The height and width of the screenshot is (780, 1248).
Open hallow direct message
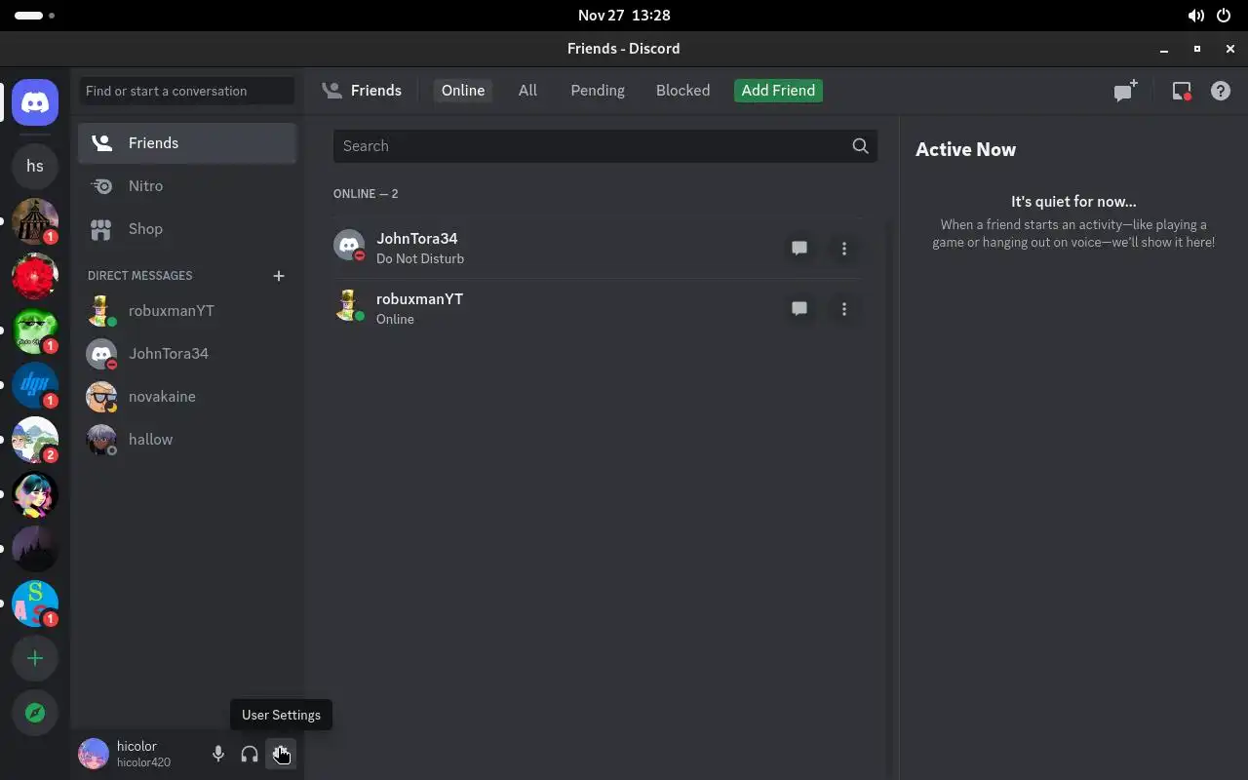[x=187, y=440]
